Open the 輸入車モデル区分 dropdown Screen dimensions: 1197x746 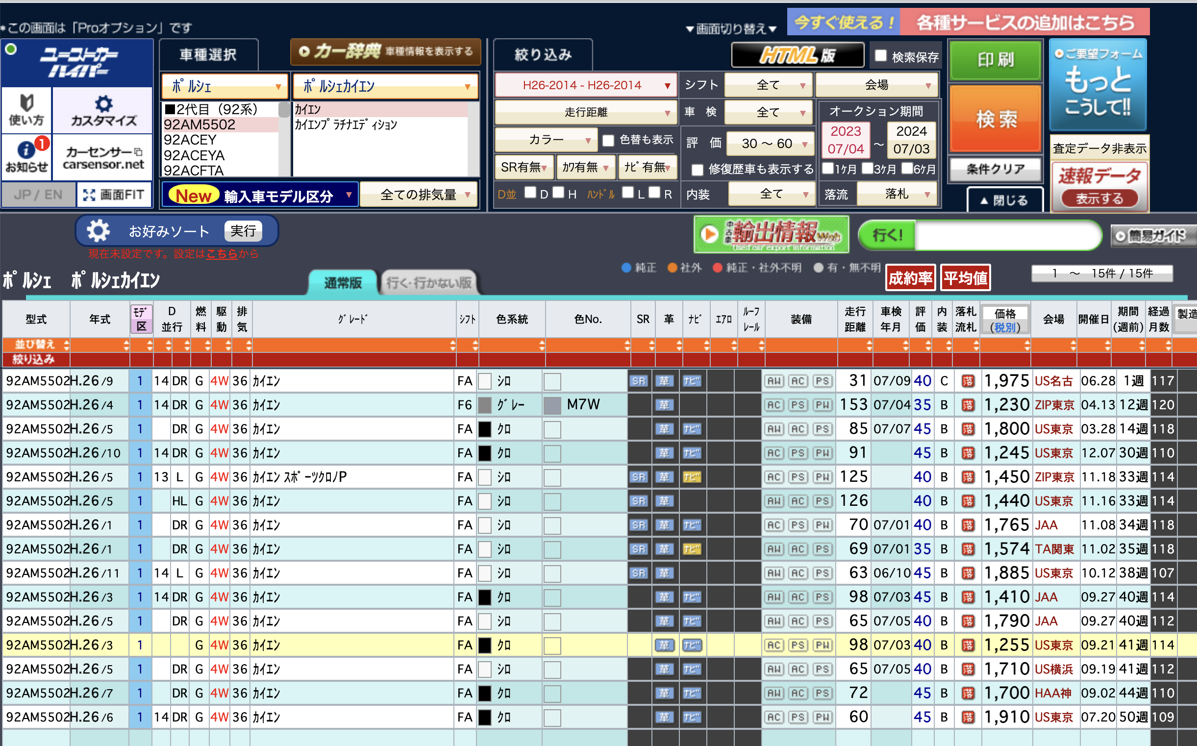pyautogui.click(x=260, y=195)
